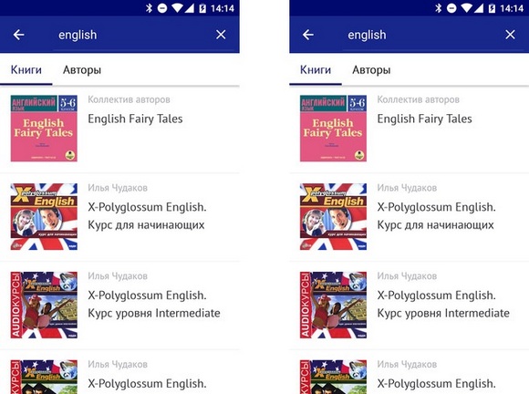Open X-Polyglossum beginners cover on right
Screen dimensions: 529x394
coord(333,216)
